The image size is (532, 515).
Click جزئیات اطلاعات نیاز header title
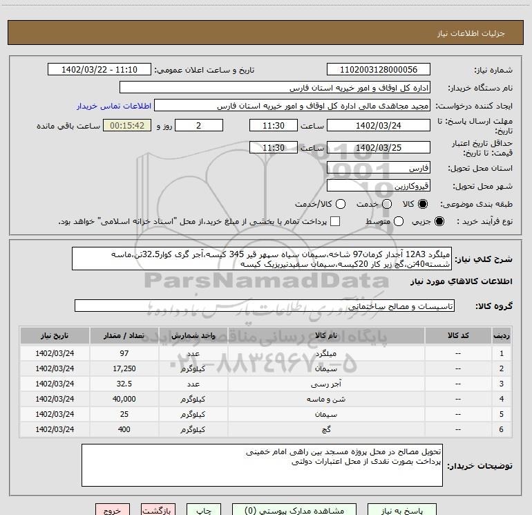click(471, 33)
